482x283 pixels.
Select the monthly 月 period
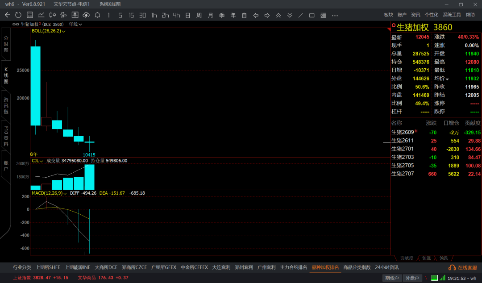tap(211, 15)
